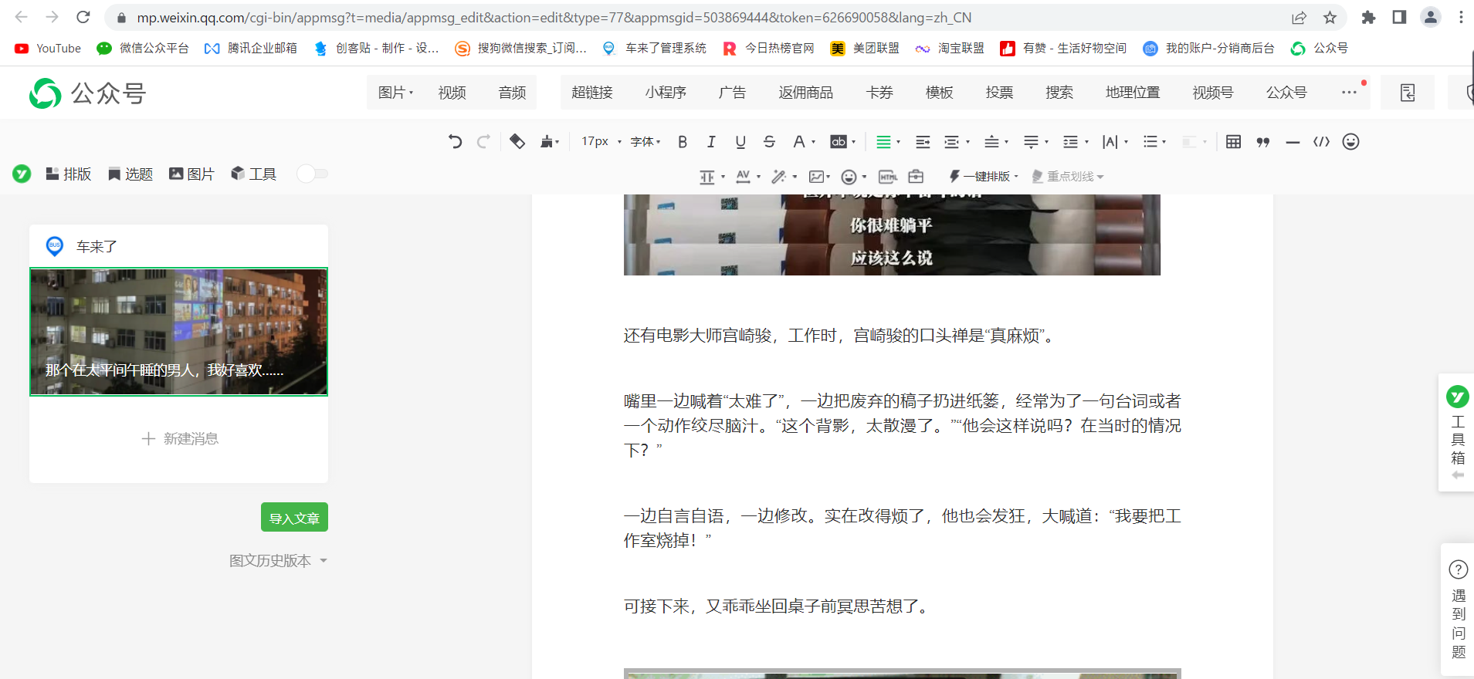
Task: Click the document icon beside the three dots
Action: [x=1408, y=93]
